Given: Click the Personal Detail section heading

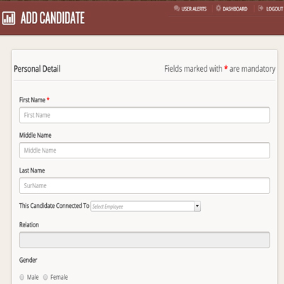Looking at the screenshot, I should coord(37,69).
